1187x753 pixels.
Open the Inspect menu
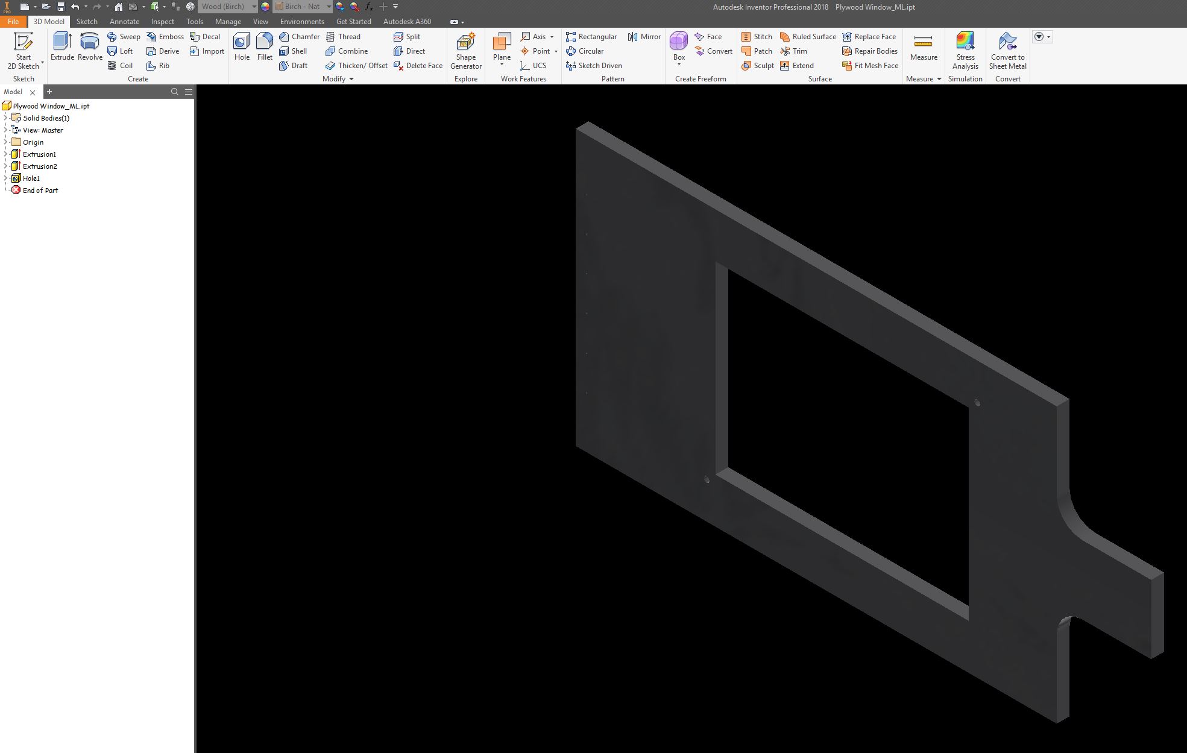point(162,21)
